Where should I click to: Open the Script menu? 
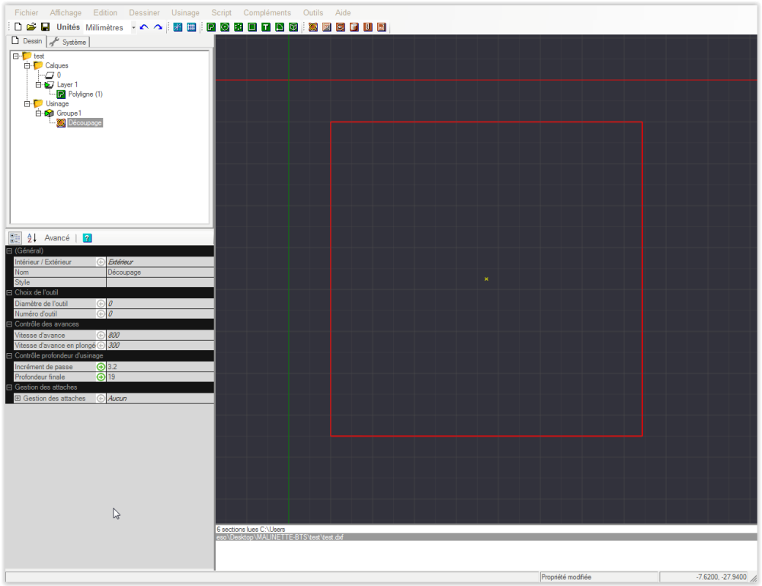(x=221, y=13)
